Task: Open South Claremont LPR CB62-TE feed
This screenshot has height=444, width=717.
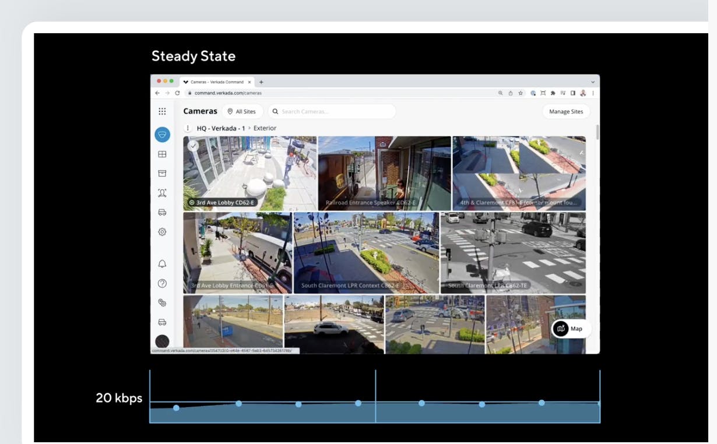Action: tap(513, 252)
